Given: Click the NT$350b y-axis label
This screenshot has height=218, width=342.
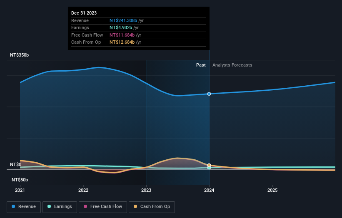Looking at the screenshot, I should click(20, 55).
